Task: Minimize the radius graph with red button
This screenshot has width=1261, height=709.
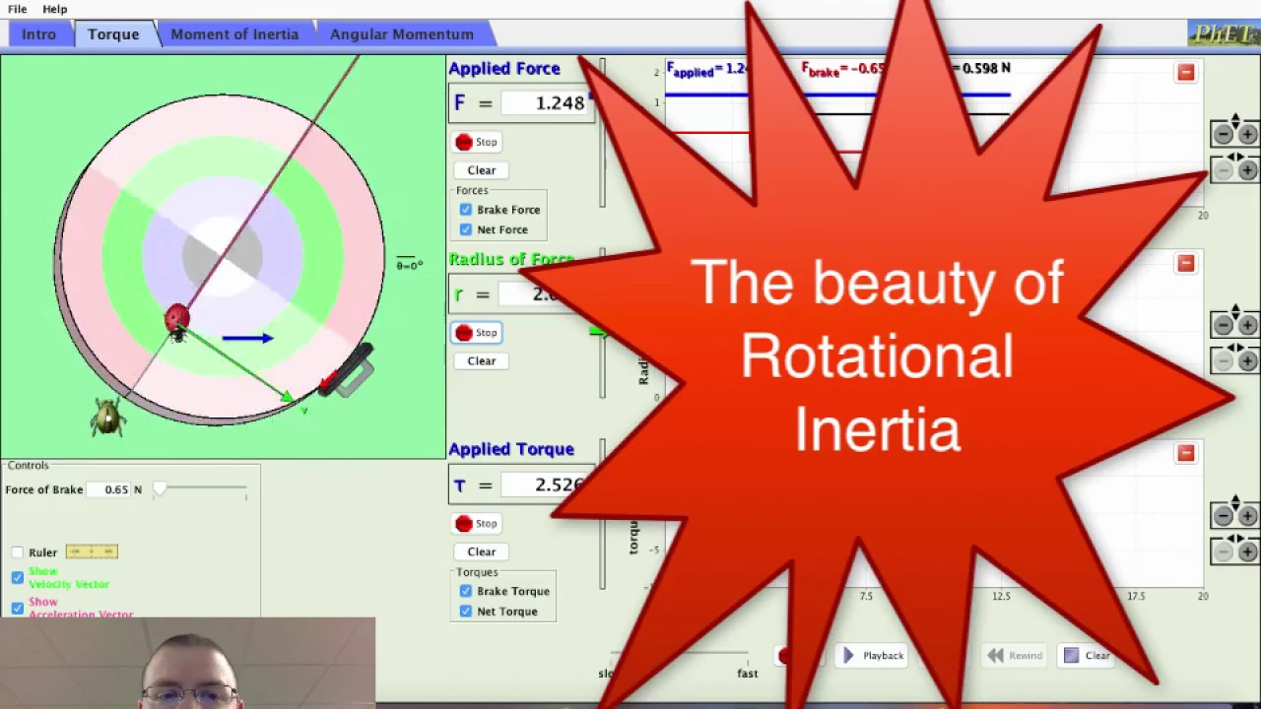Action: pyautogui.click(x=1186, y=263)
